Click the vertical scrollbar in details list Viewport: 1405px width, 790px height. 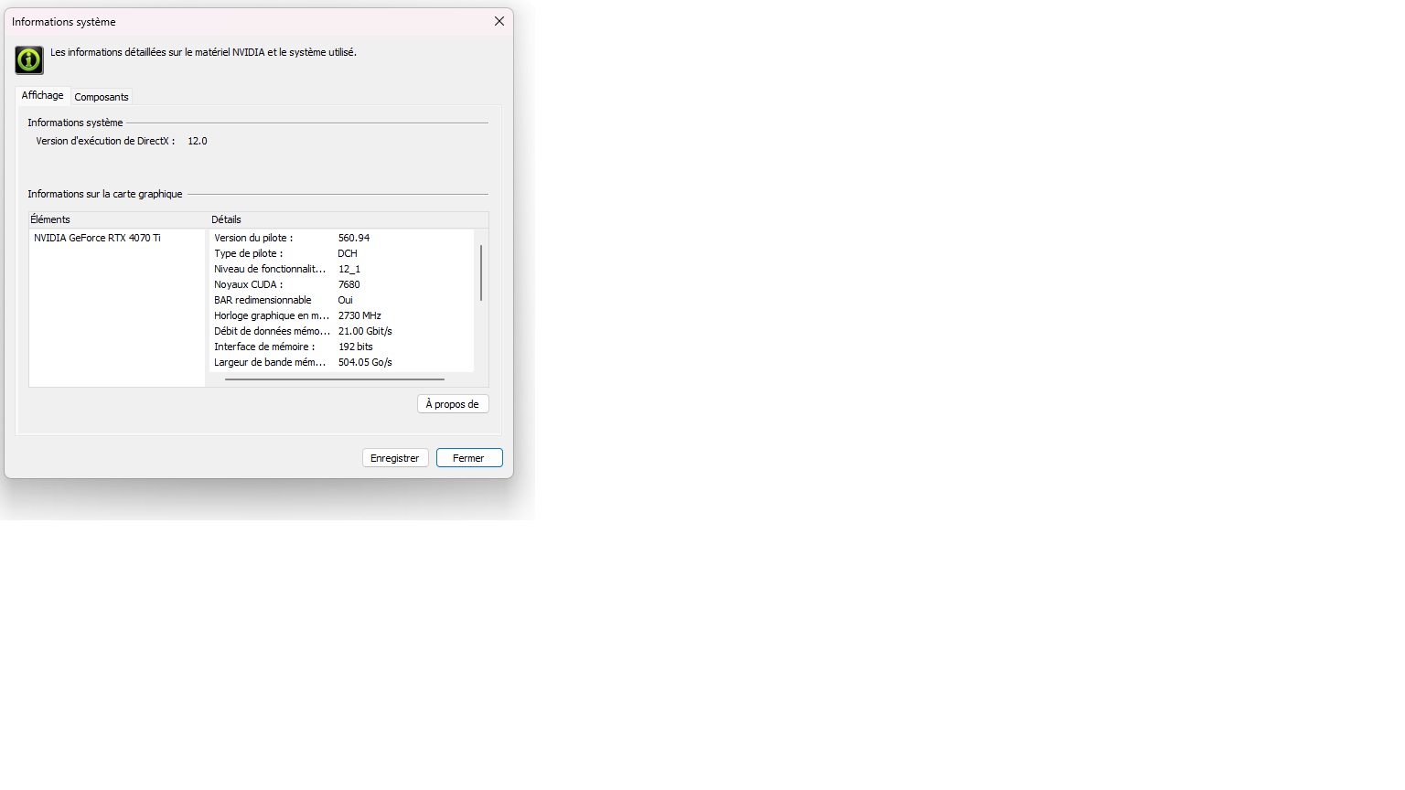point(481,272)
